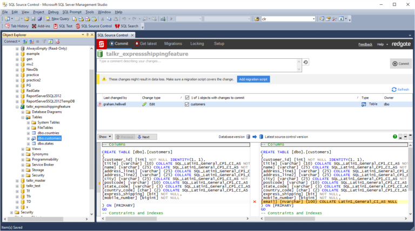Click the comment history clock icon
Image resolution: width=415 pixels, height=231 pixels.
pos(306,62)
